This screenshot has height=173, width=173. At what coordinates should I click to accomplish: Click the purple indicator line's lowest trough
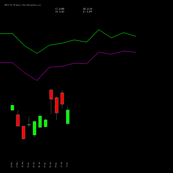[37, 80]
